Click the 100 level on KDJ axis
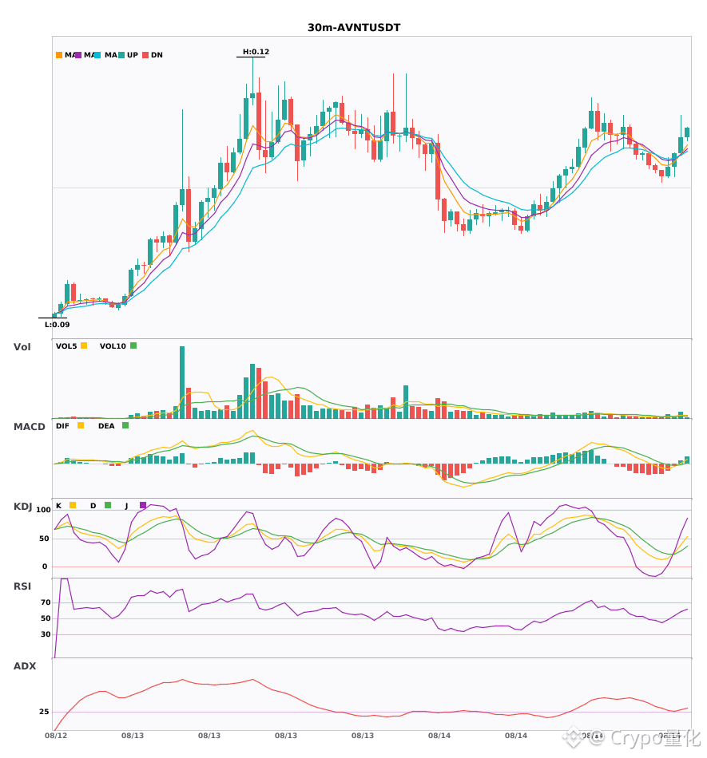The height and width of the screenshot is (758, 707). click(x=43, y=510)
